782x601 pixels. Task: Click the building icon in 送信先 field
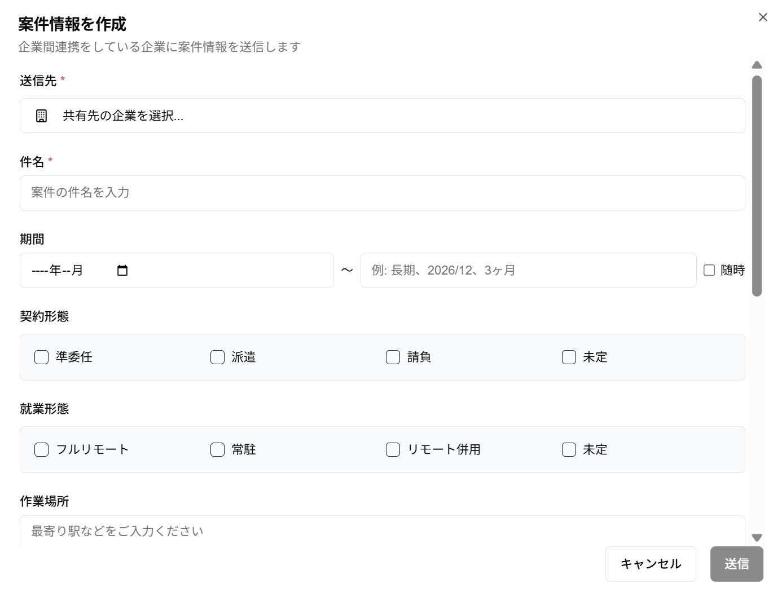(41, 116)
